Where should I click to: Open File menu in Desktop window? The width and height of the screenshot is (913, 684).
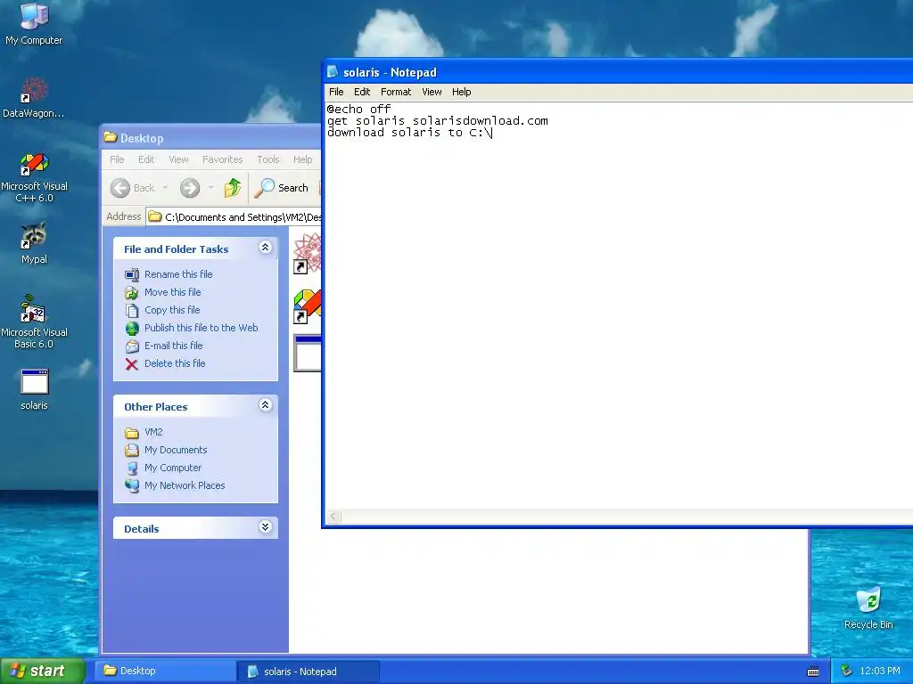(117, 159)
